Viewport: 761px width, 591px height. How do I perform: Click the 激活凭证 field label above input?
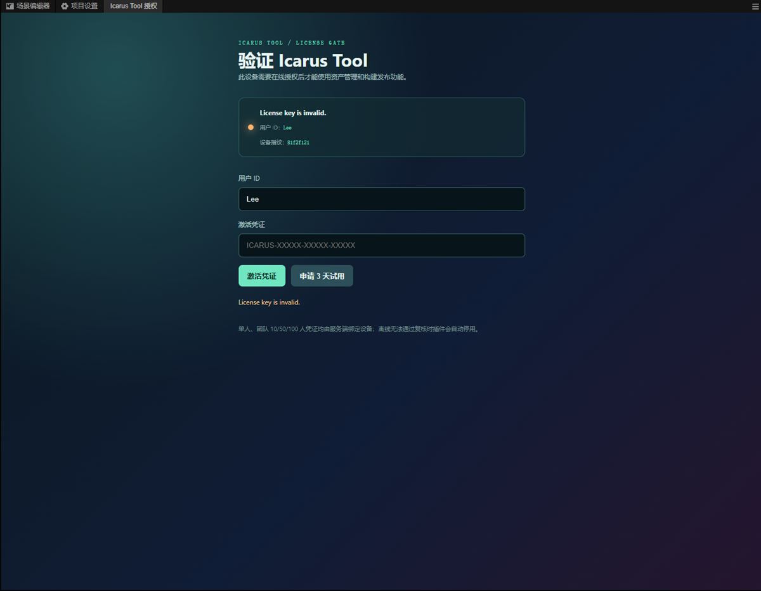click(x=252, y=224)
